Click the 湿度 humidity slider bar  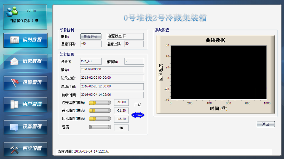[x=100, y=127]
